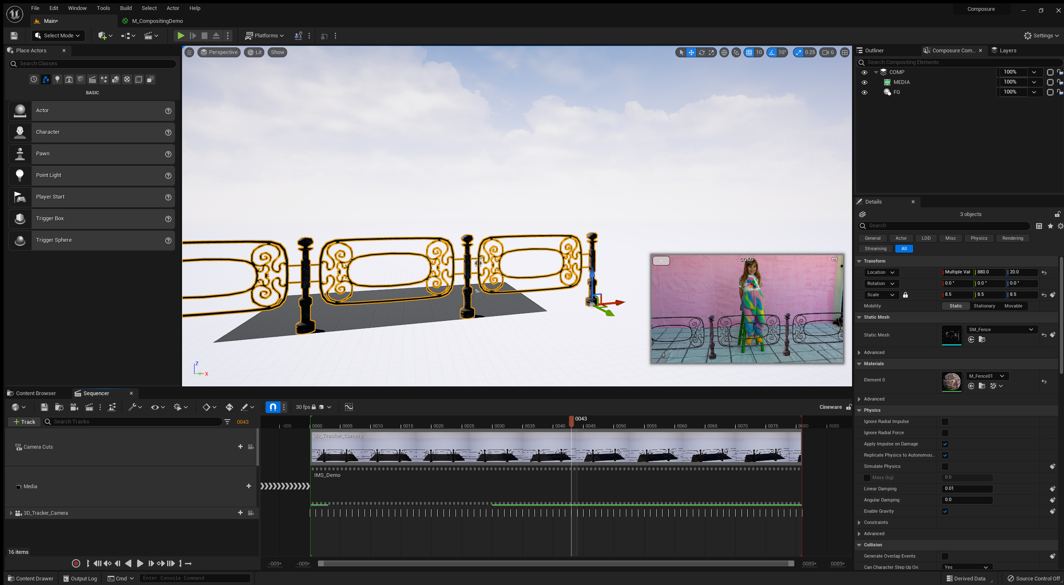Open the SM_Fence static mesh dropdown
The width and height of the screenshot is (1064, 585).
[1001, 329]
